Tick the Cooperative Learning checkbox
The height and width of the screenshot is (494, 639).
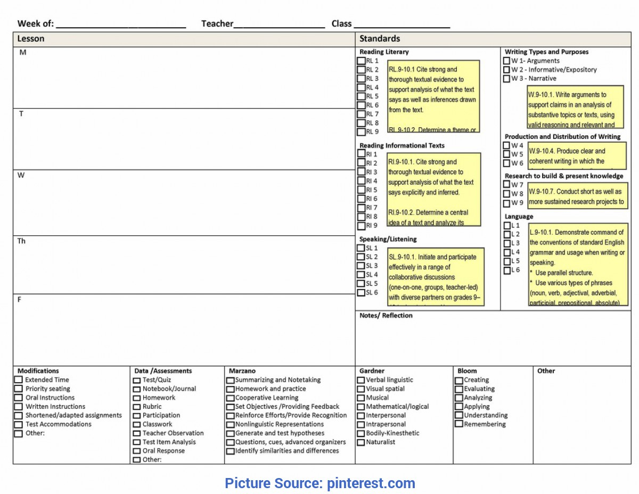pos(231,398)
